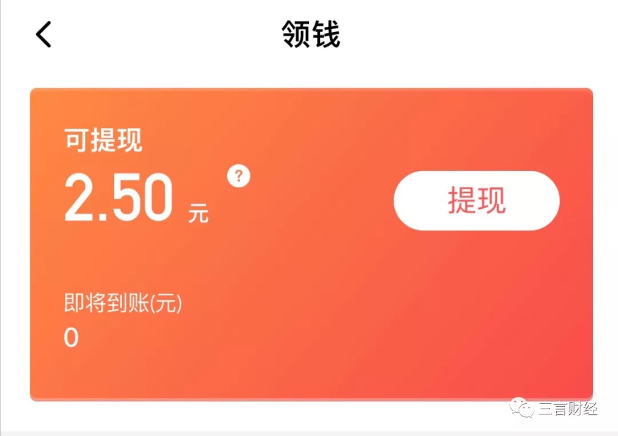
Task: Click the 现 character in withdraw button
Action: (491, 201)
